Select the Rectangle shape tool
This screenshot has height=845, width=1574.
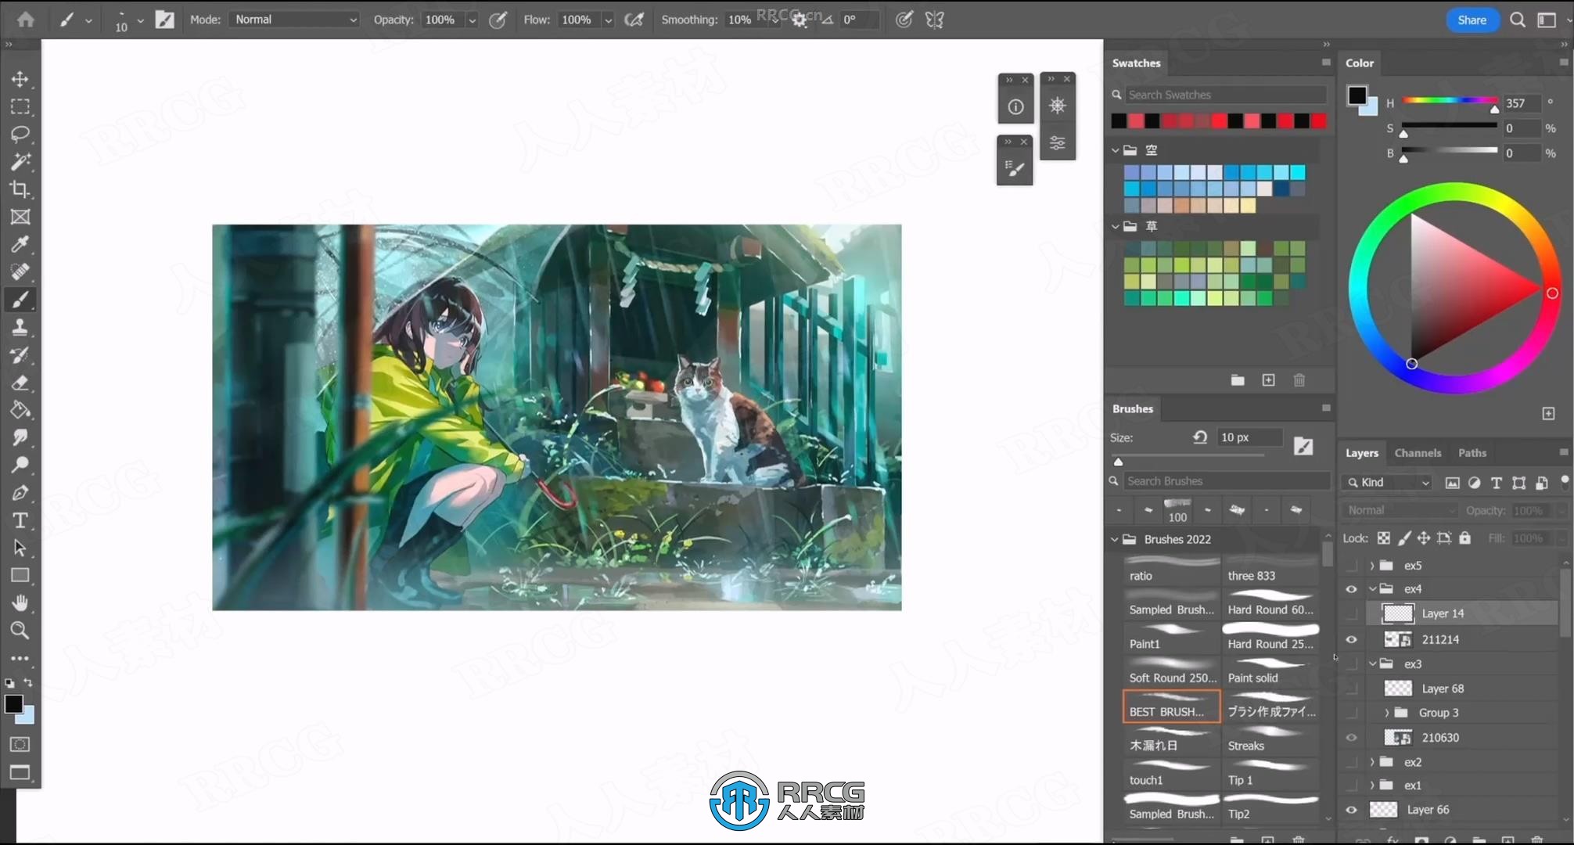click(20, 575)
